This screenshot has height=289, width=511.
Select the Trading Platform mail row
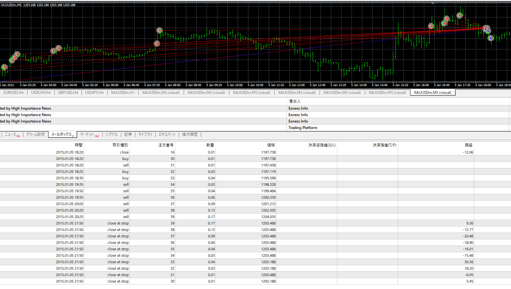303,128
